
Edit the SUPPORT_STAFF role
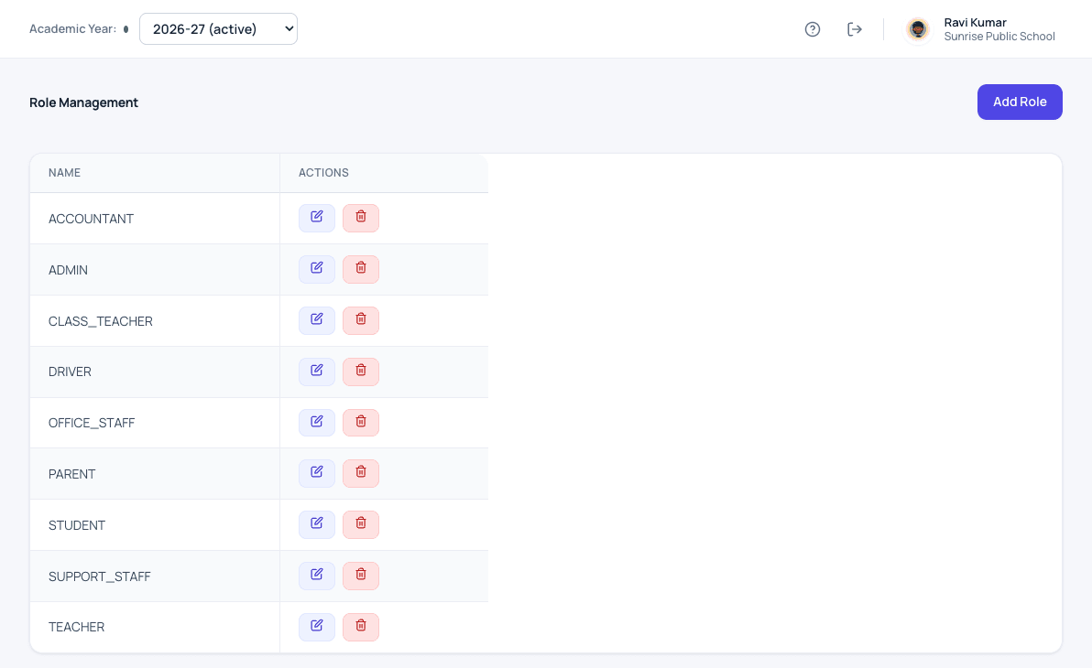click(317, 576)
